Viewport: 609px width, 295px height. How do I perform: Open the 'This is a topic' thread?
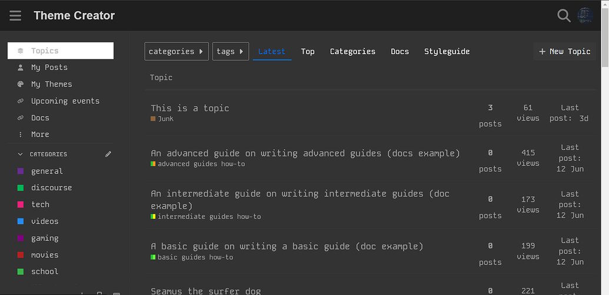189,108
